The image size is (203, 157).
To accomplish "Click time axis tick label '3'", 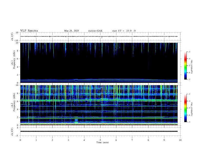I will click(68, 140).
